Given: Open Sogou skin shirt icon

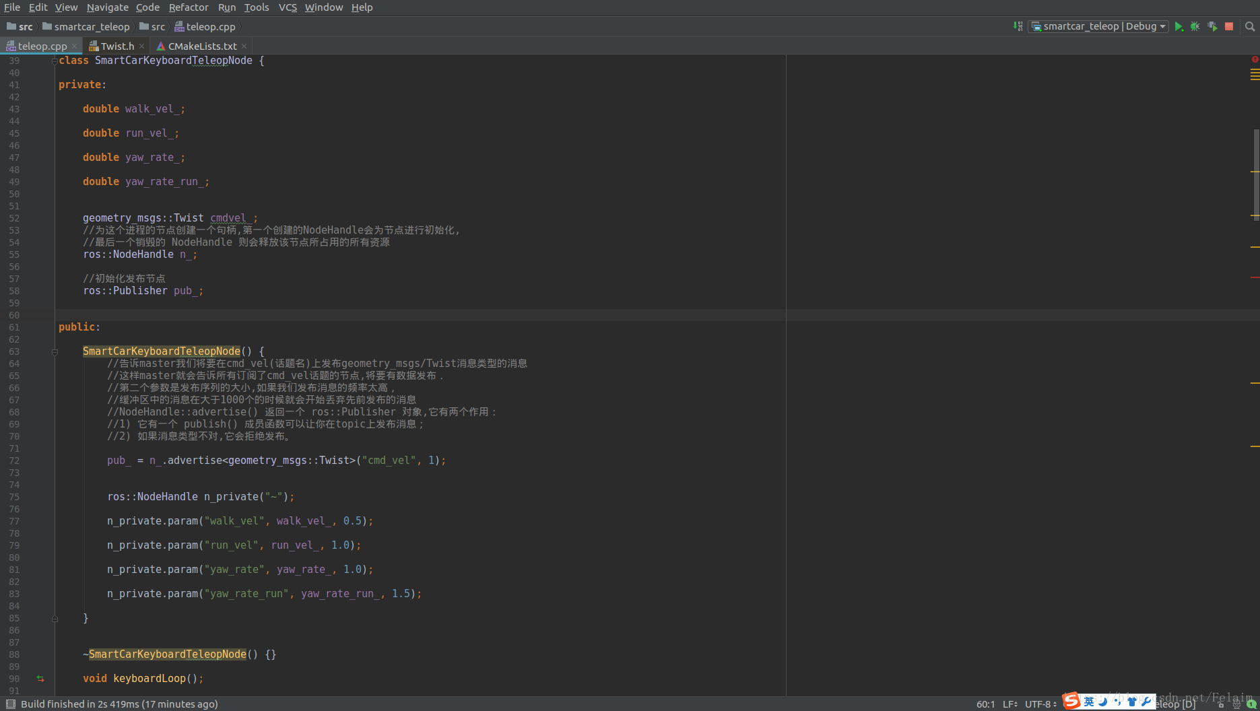Looking at the screenshot, I should (x=1132, y=702).
